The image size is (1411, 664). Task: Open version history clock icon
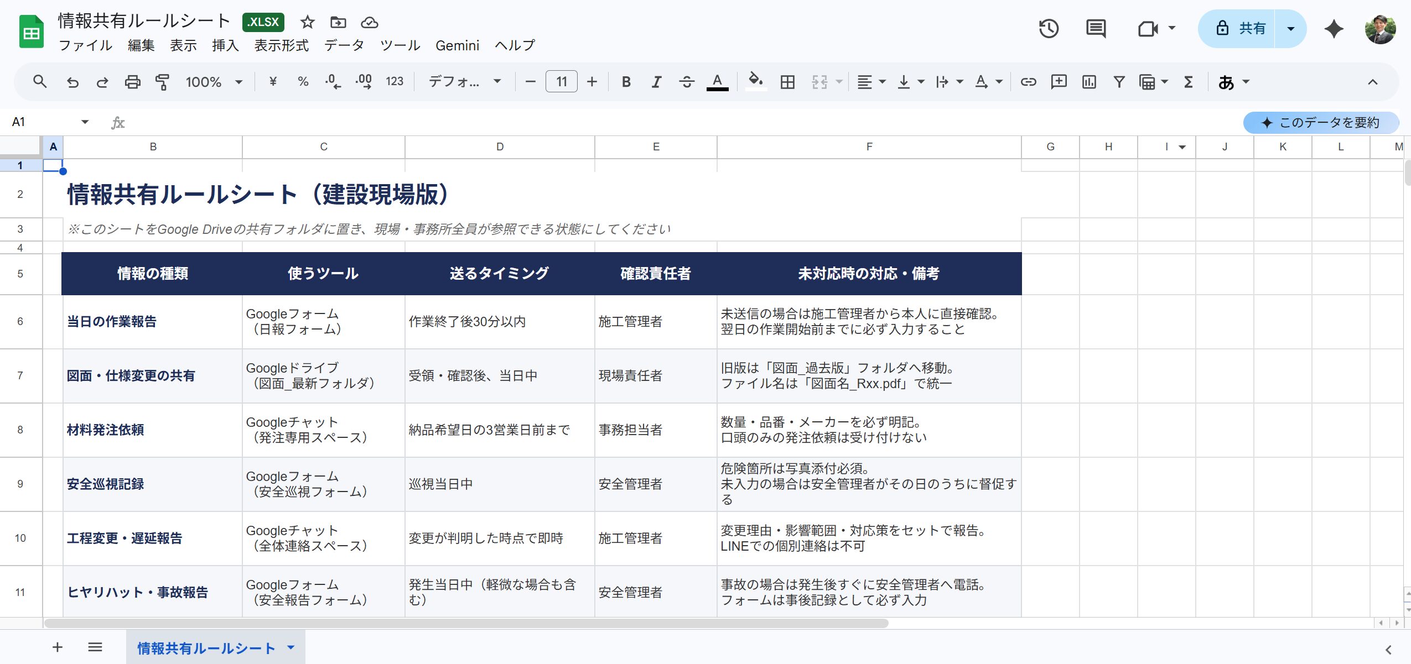coord(1049,28)
